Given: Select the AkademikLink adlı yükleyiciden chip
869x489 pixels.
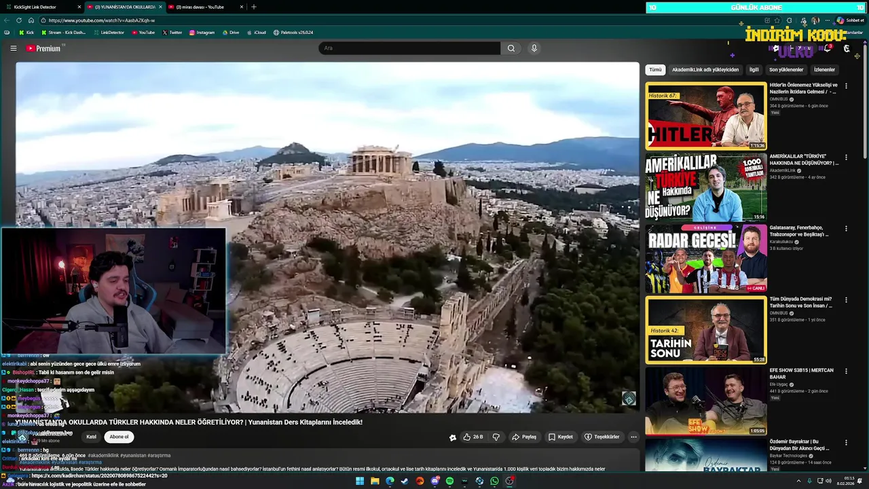Looking at the screenshot, I should 705,69.
